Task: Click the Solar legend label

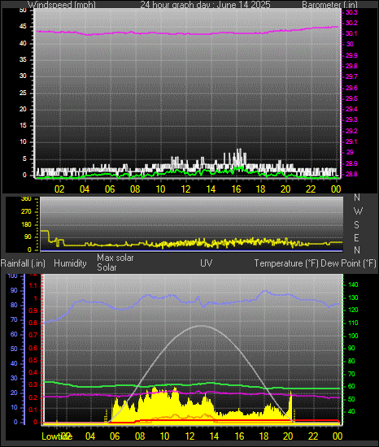Action: (x=107, y=267)
